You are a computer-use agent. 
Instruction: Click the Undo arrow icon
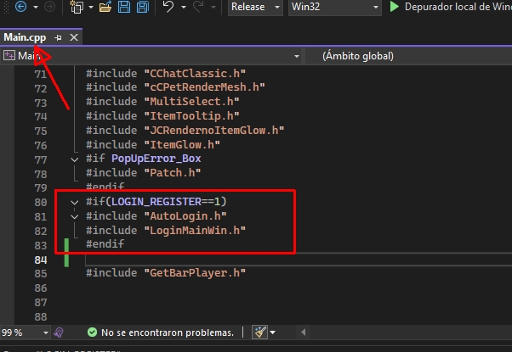168,7
